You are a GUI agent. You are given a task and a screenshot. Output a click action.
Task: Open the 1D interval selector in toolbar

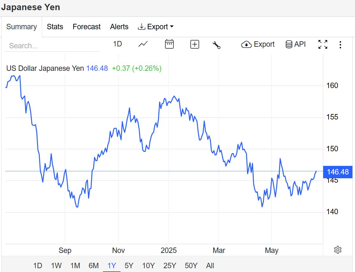pos(118,44)
